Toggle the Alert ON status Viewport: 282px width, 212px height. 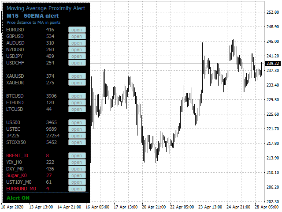(18, 198)
